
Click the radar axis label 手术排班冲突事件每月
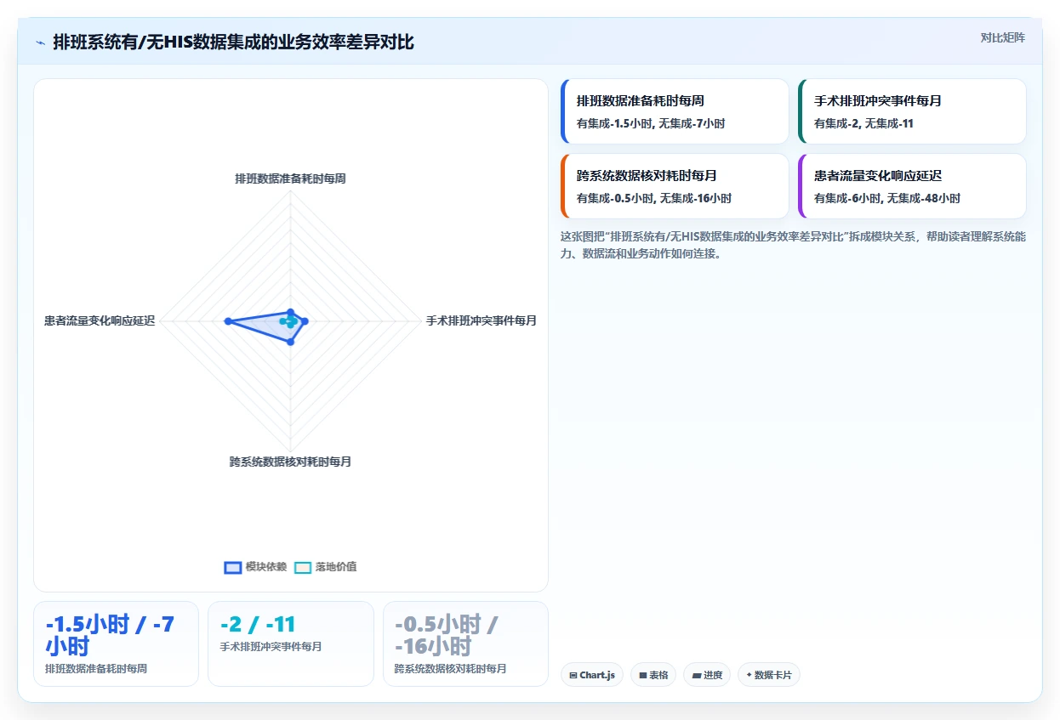(482, 320)
